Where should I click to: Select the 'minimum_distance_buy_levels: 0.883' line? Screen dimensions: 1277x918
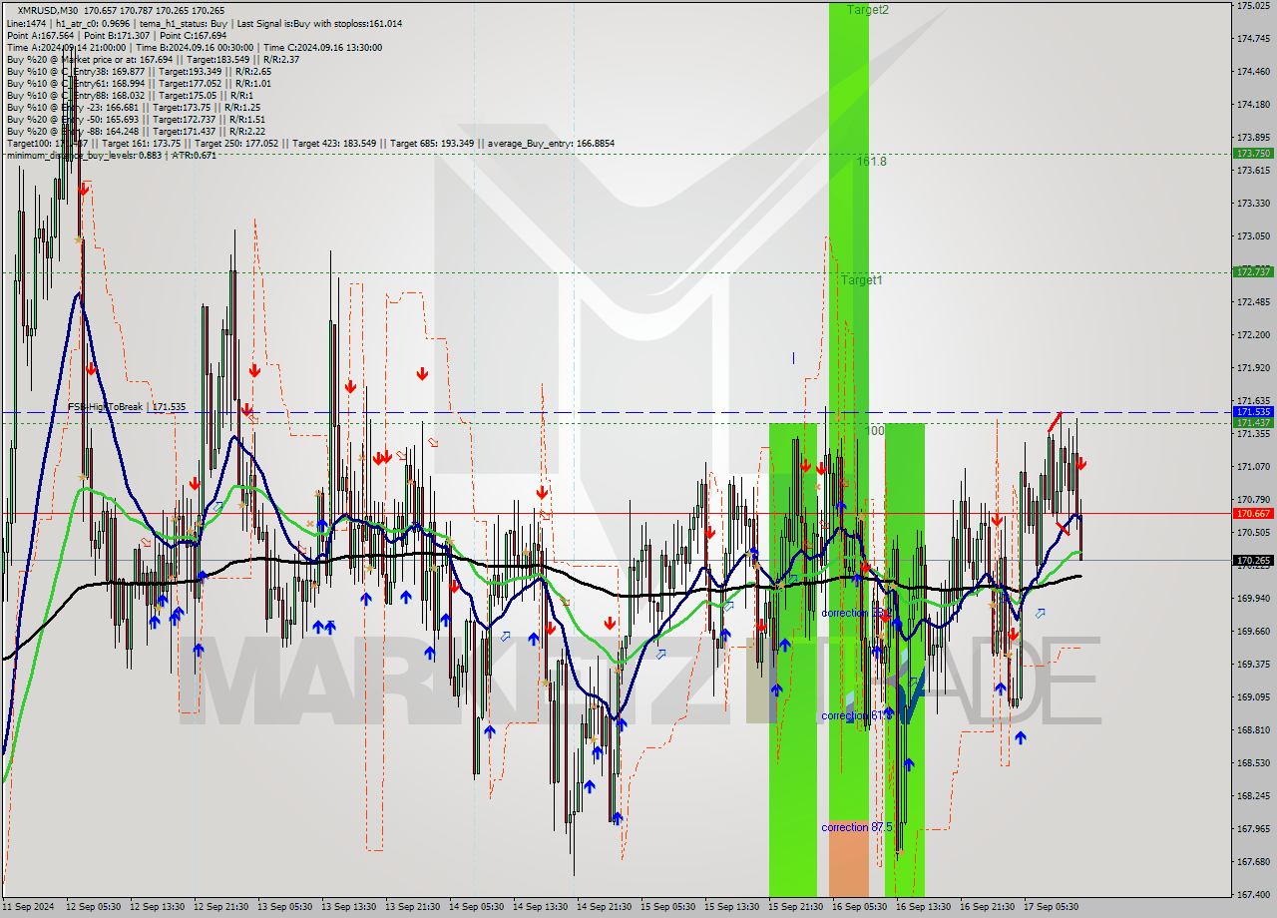[111, 155]
